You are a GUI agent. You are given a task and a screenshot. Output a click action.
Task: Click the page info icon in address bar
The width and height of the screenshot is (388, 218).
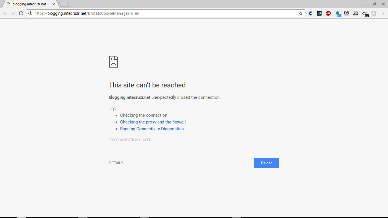pyautogui.click(x=30, y=13)
